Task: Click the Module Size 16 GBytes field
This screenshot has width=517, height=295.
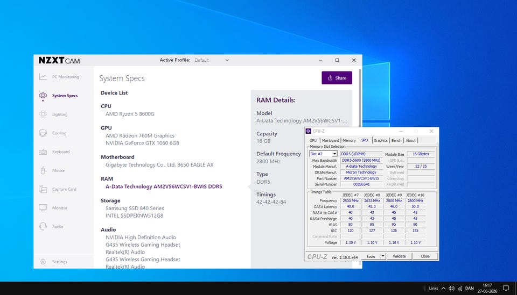Action: 421,154
